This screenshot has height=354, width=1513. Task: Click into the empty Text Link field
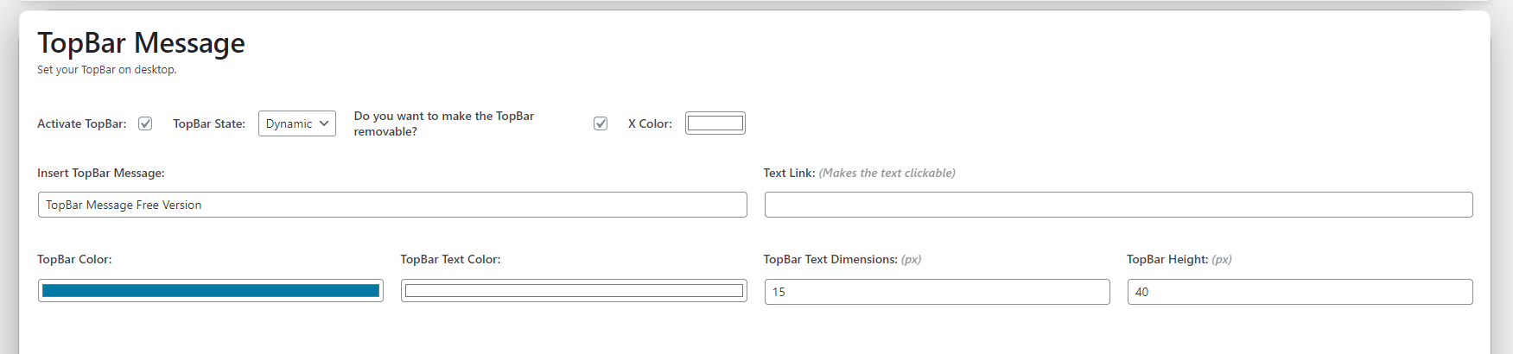[x=1119, y=205]
